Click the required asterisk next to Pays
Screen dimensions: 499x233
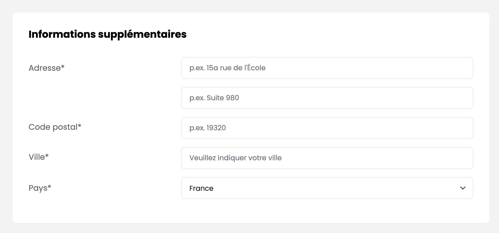click(49, 187)
